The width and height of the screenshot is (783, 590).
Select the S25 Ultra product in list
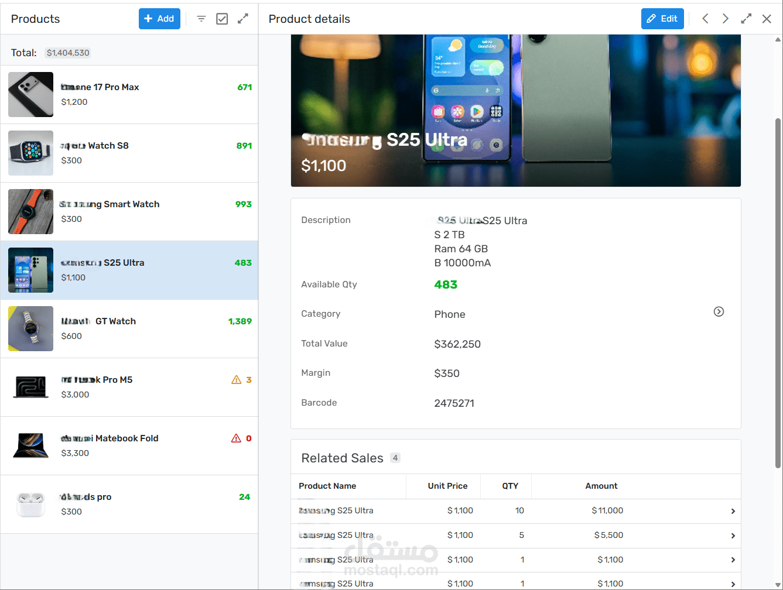click(129, 270)
